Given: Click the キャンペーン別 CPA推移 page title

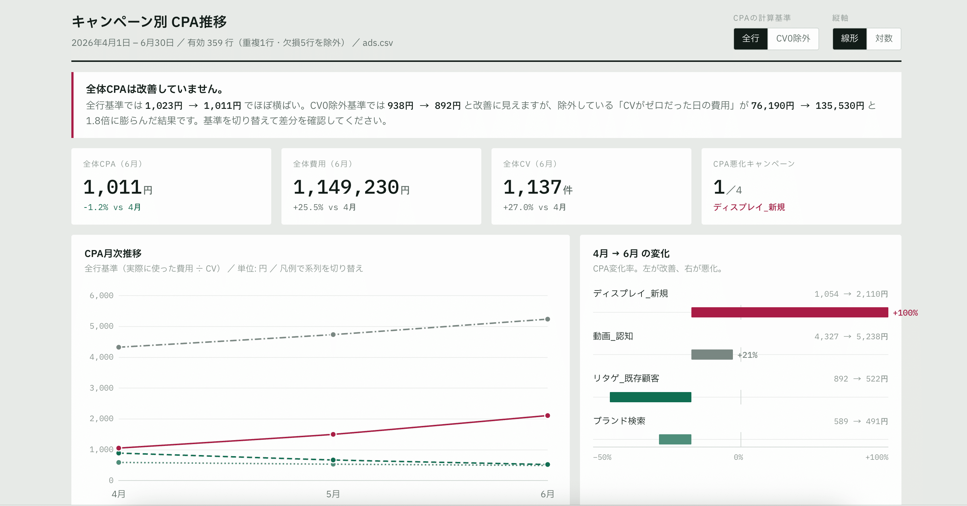Looking at the screenshot, I should (x=149, y=22).
